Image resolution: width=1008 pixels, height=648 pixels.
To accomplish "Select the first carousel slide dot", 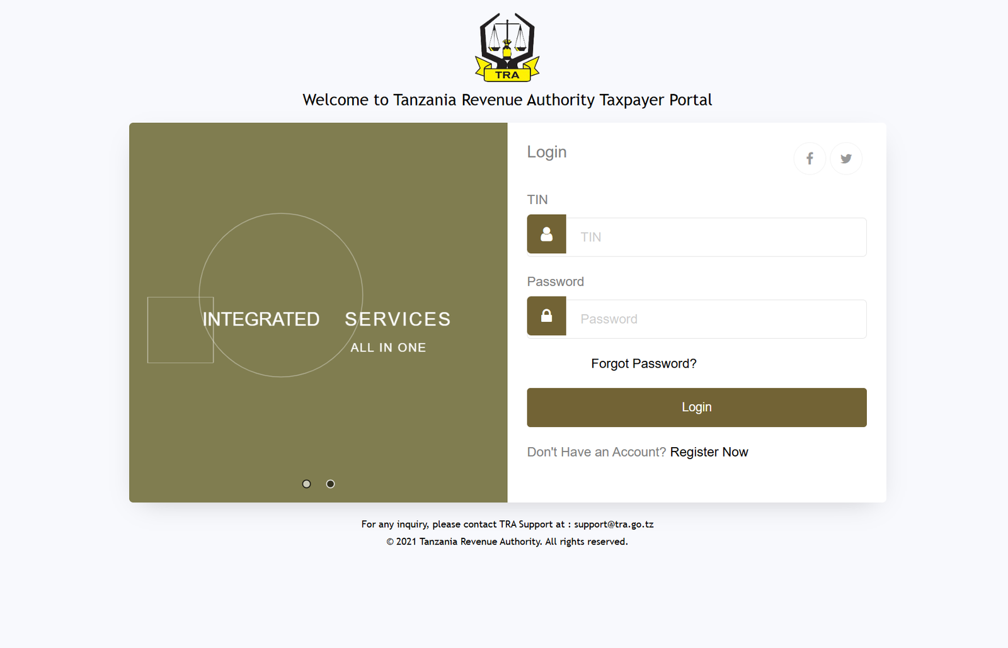I will click(x=306, y=484).
